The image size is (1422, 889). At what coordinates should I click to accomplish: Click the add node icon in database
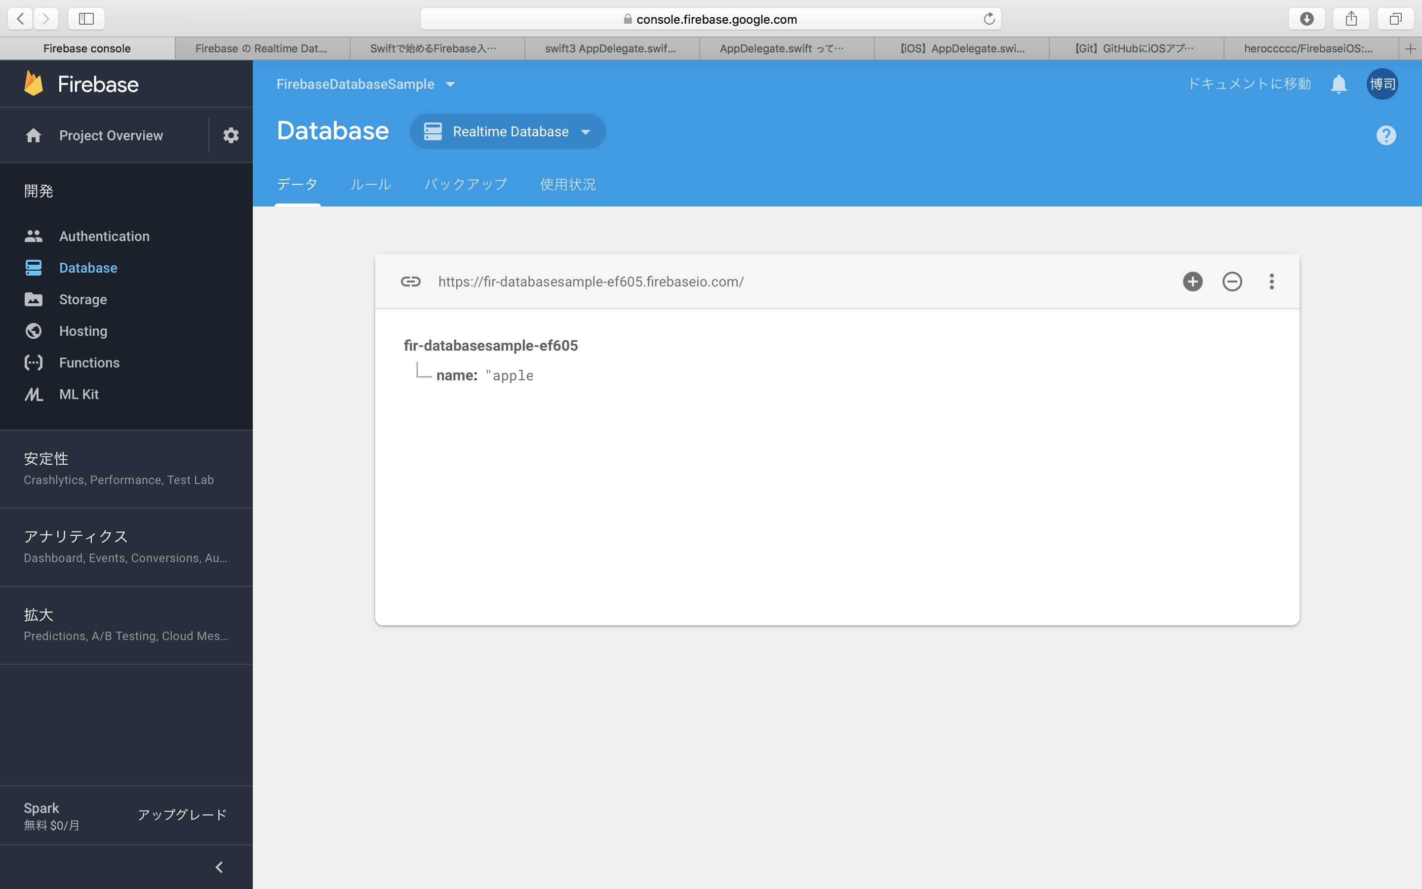coord(1193,281)
